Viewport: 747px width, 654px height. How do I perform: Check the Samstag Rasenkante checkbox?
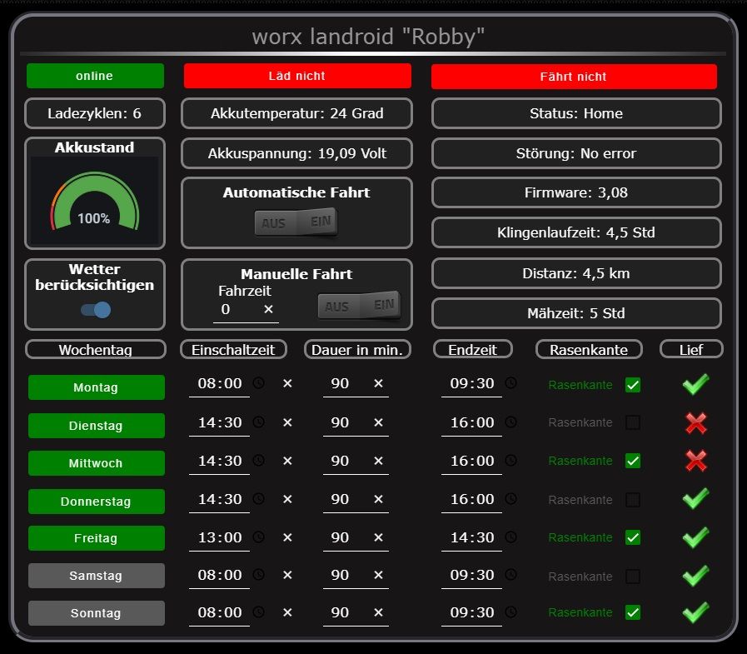pyautogui.click(x=633, y=577)
